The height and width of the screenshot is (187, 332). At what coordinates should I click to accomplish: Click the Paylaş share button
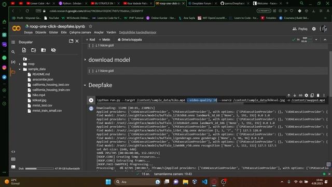pyautogui.click(x=300, y=29)
